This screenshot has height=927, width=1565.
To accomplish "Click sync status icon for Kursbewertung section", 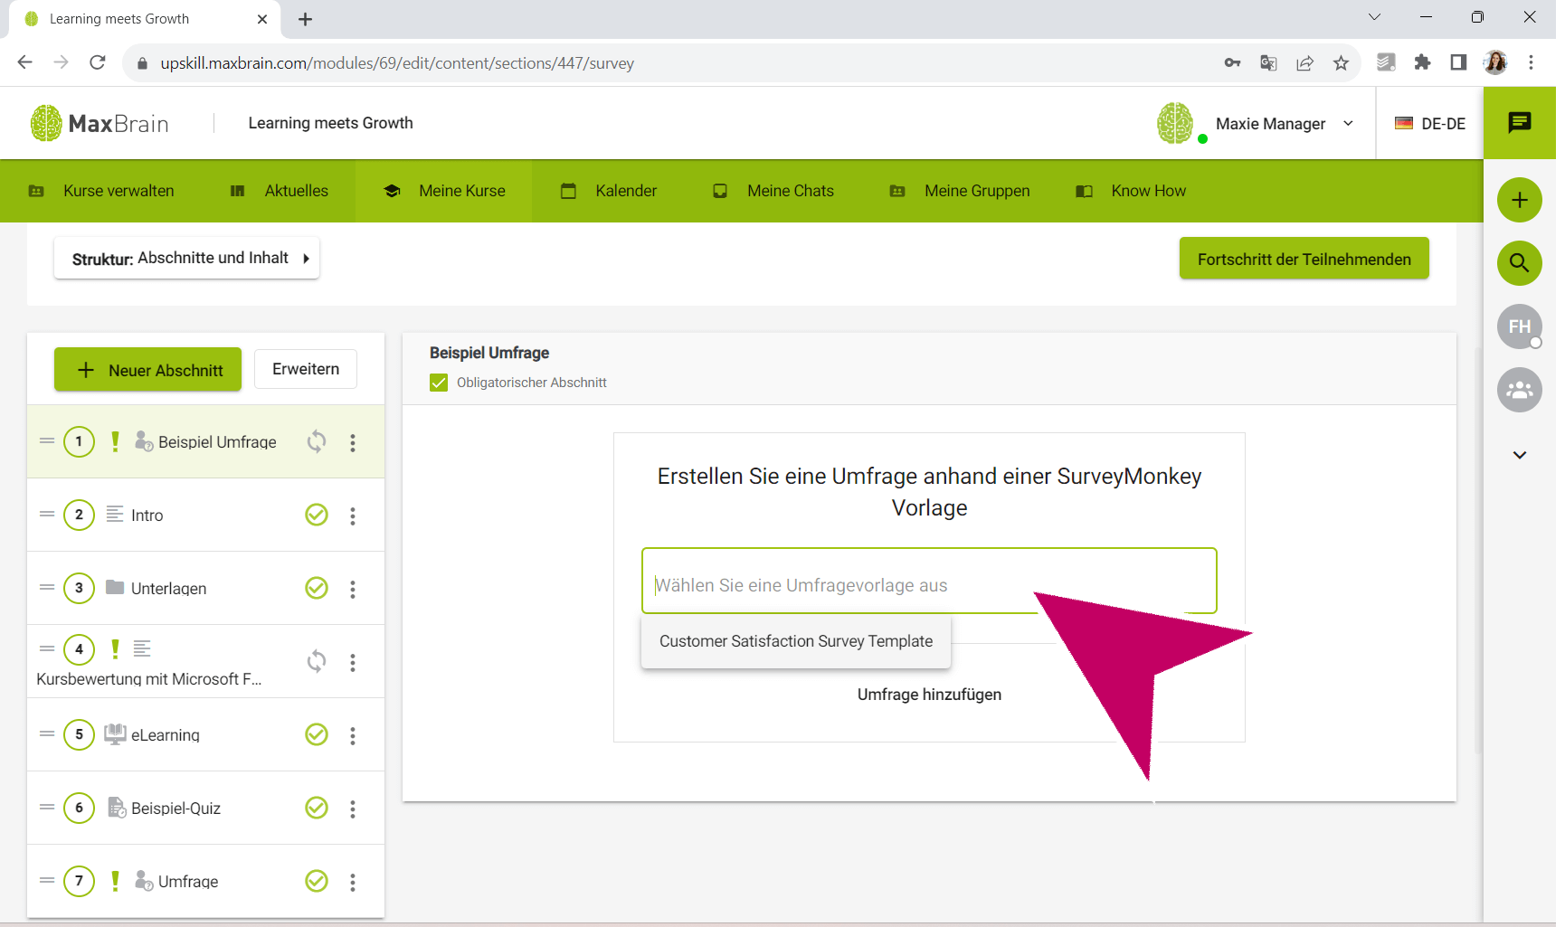I will [x=316, y=661].
